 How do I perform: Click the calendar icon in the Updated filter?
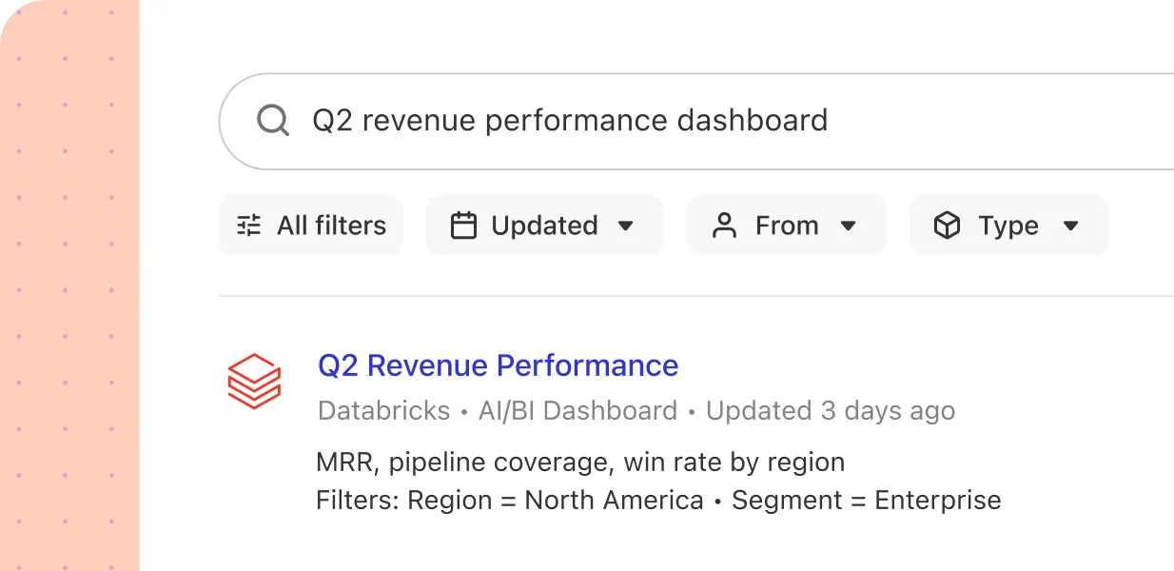click(463, 225)
